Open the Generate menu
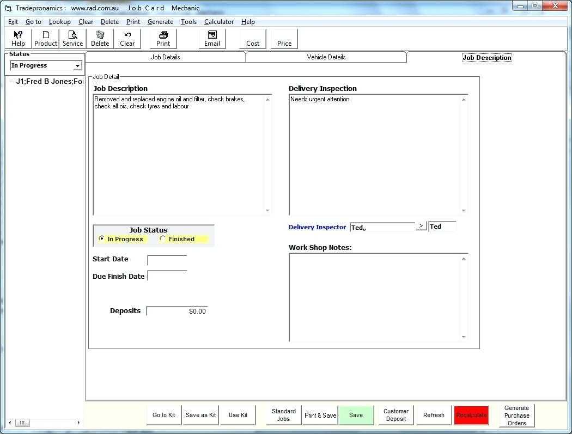 (160, 22)
